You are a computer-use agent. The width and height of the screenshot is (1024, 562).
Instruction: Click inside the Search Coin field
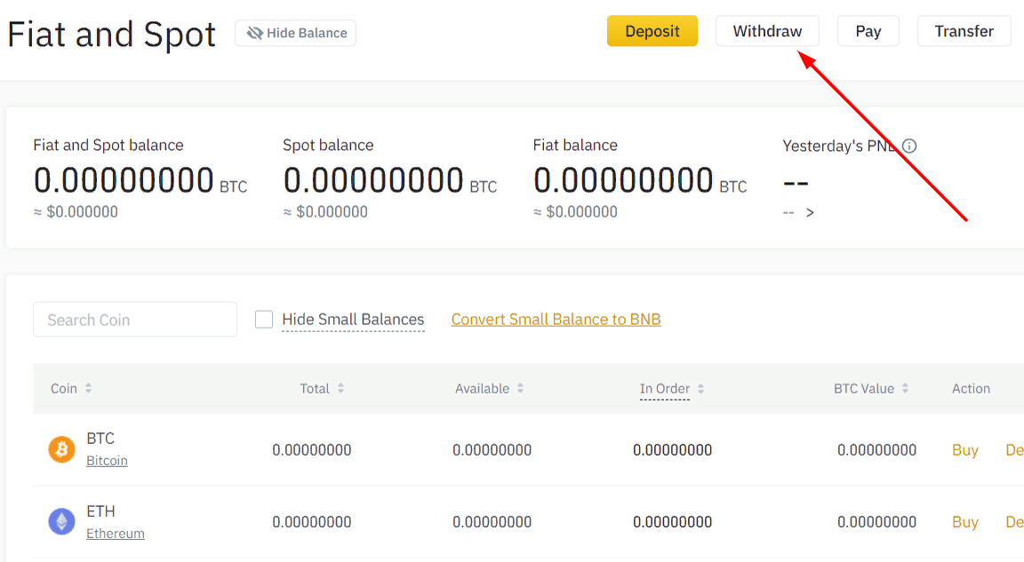pyautogui.click(x=134, y=319)
